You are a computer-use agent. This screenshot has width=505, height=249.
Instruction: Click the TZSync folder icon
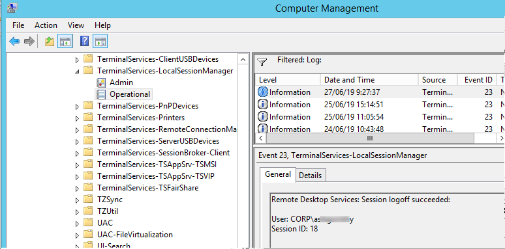[88, 200]
